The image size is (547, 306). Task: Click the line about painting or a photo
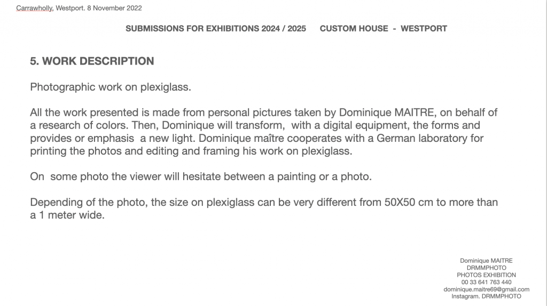pyautogui.click(x=200, y=176)
